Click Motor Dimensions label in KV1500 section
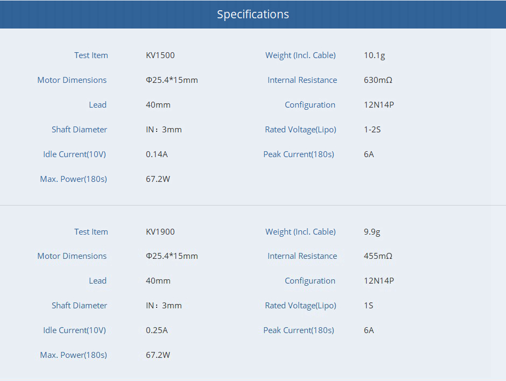This screenshot has width=506, height=381. (x=72, y=80)
